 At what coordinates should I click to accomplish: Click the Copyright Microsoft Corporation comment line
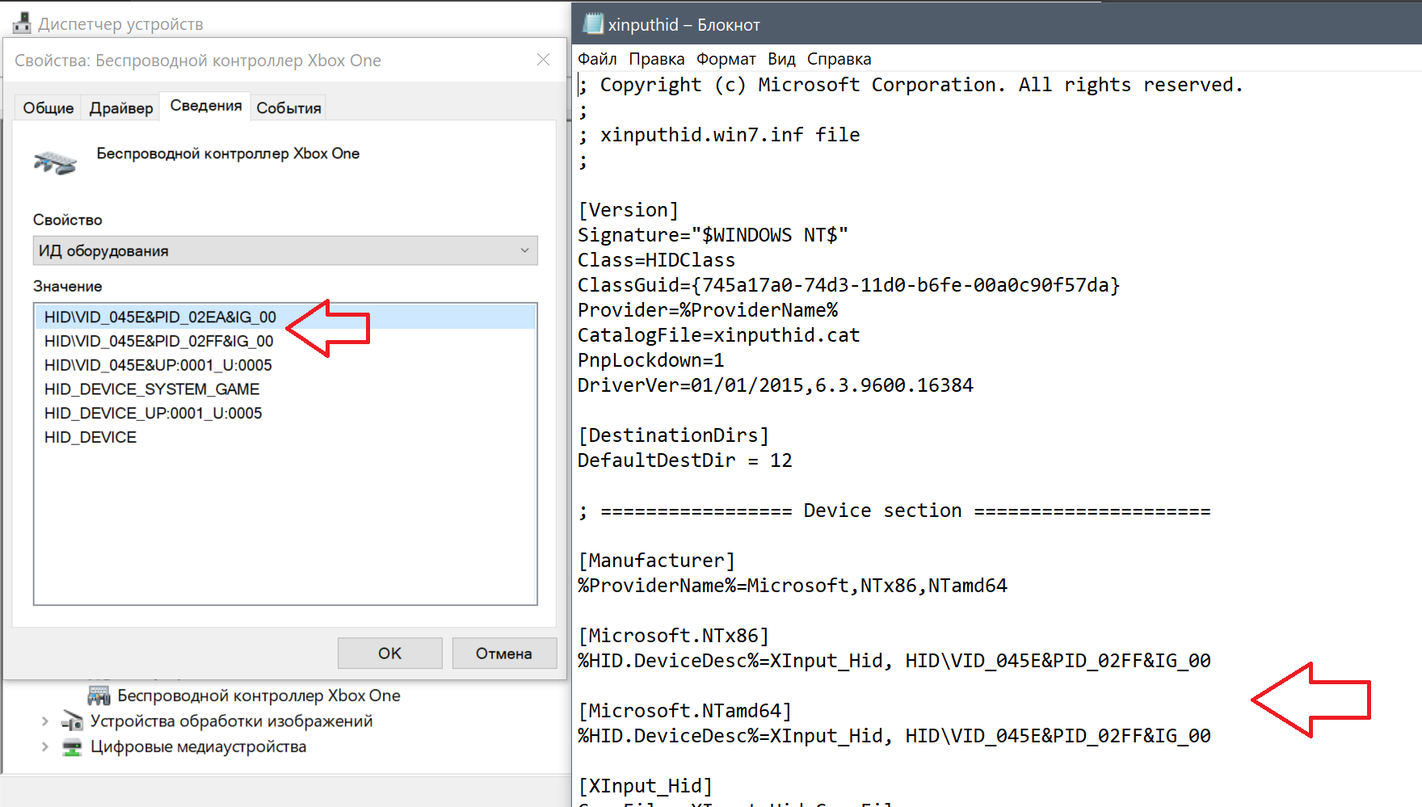[911, 85]
